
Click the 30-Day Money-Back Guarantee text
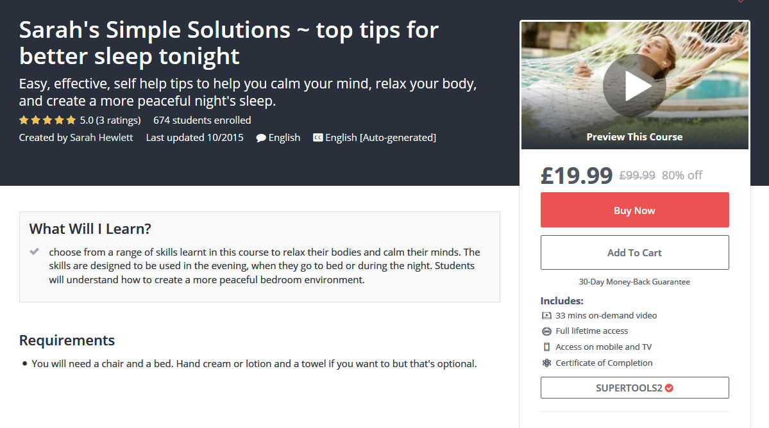[634, 281]
